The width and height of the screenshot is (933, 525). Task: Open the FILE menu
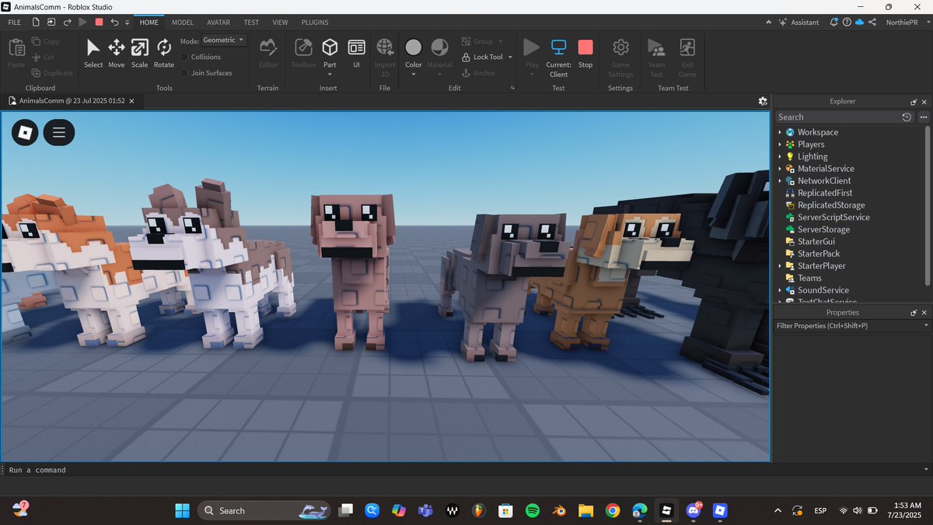pyautogui.click(x=14, y=23)
